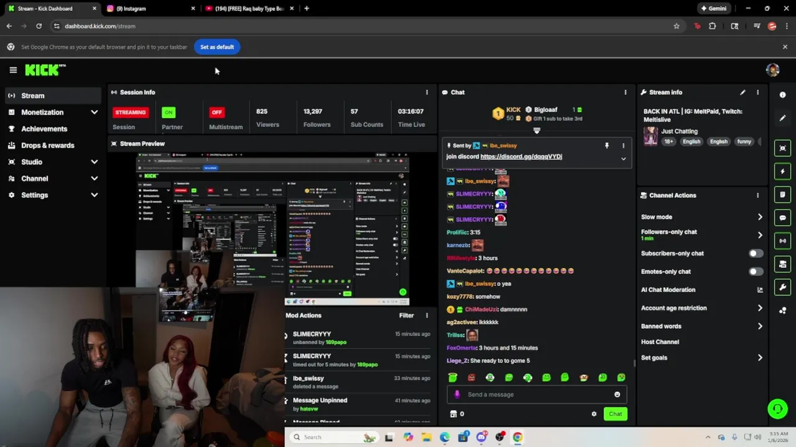Open the emoji picker in the message box
The image size is (796, 447).
(617, 394)
